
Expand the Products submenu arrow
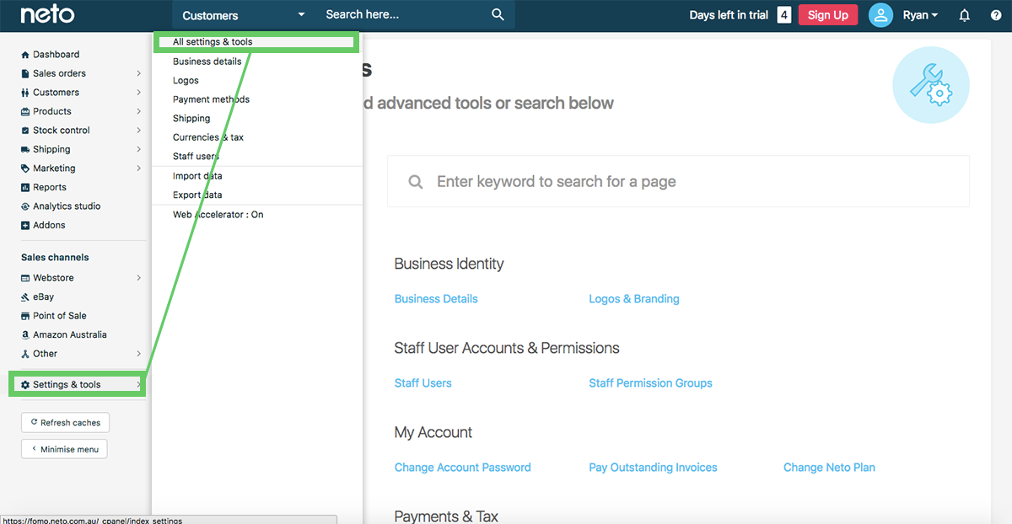(x=138, y=111)
